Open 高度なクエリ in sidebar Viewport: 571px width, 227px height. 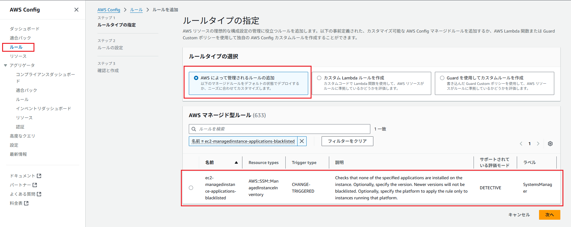click(23, 136)
